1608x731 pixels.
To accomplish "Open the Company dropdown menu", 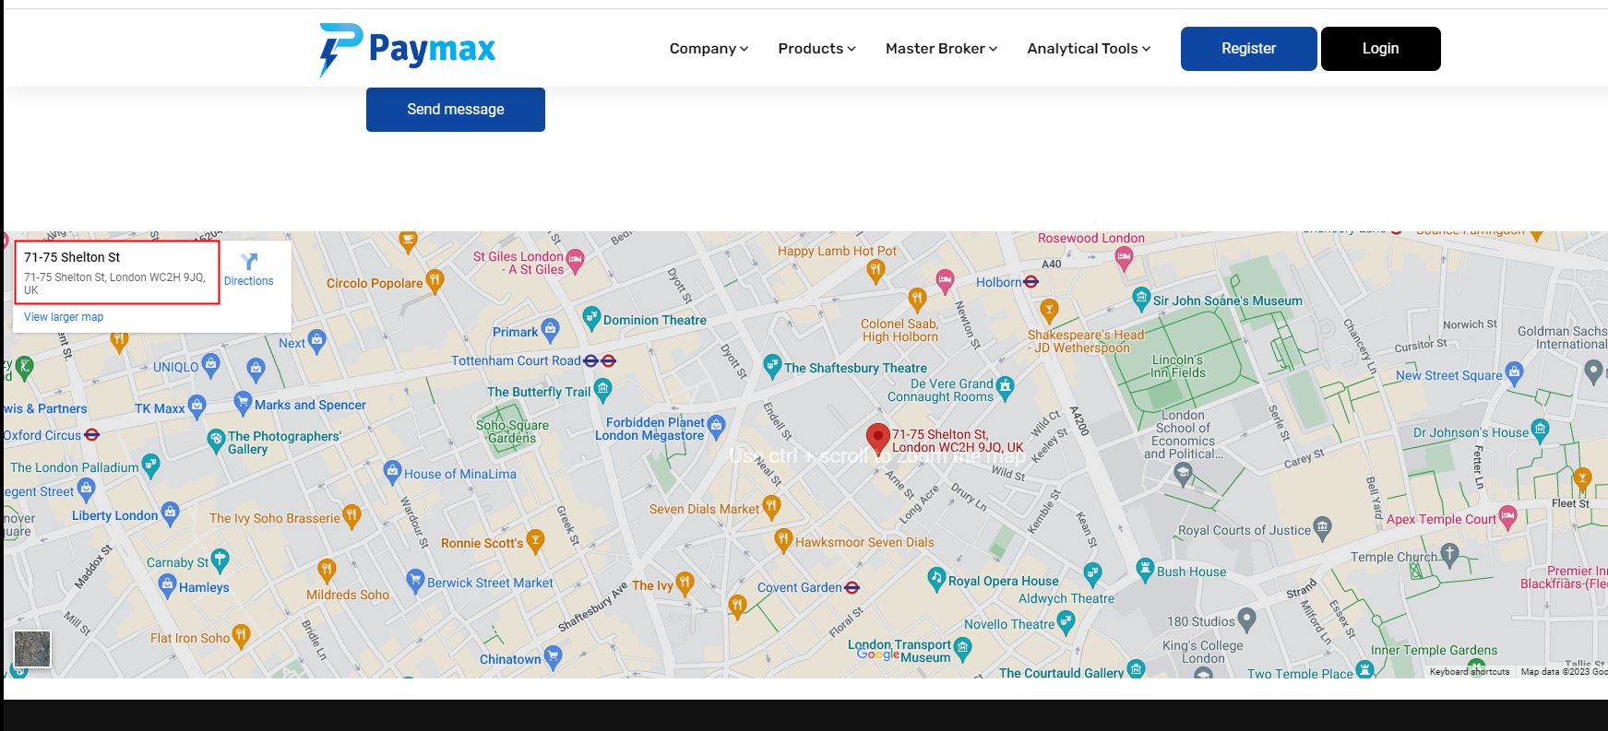I will (x=709, y=49).
